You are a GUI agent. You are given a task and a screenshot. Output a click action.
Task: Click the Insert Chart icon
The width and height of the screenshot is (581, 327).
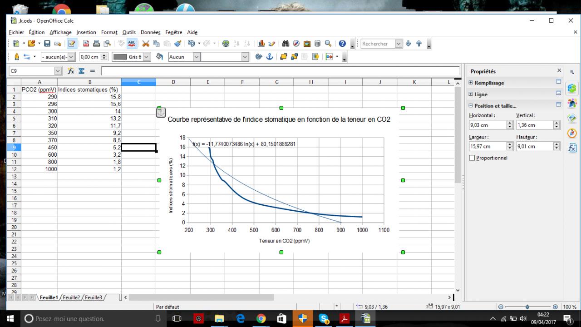(261, 44)
